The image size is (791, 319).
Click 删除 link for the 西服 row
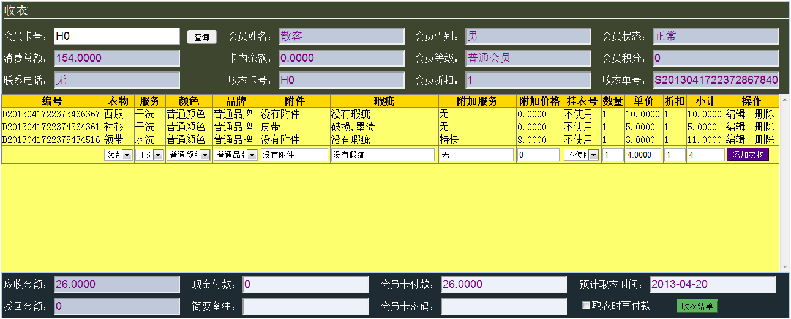click(x=764, y=114)
